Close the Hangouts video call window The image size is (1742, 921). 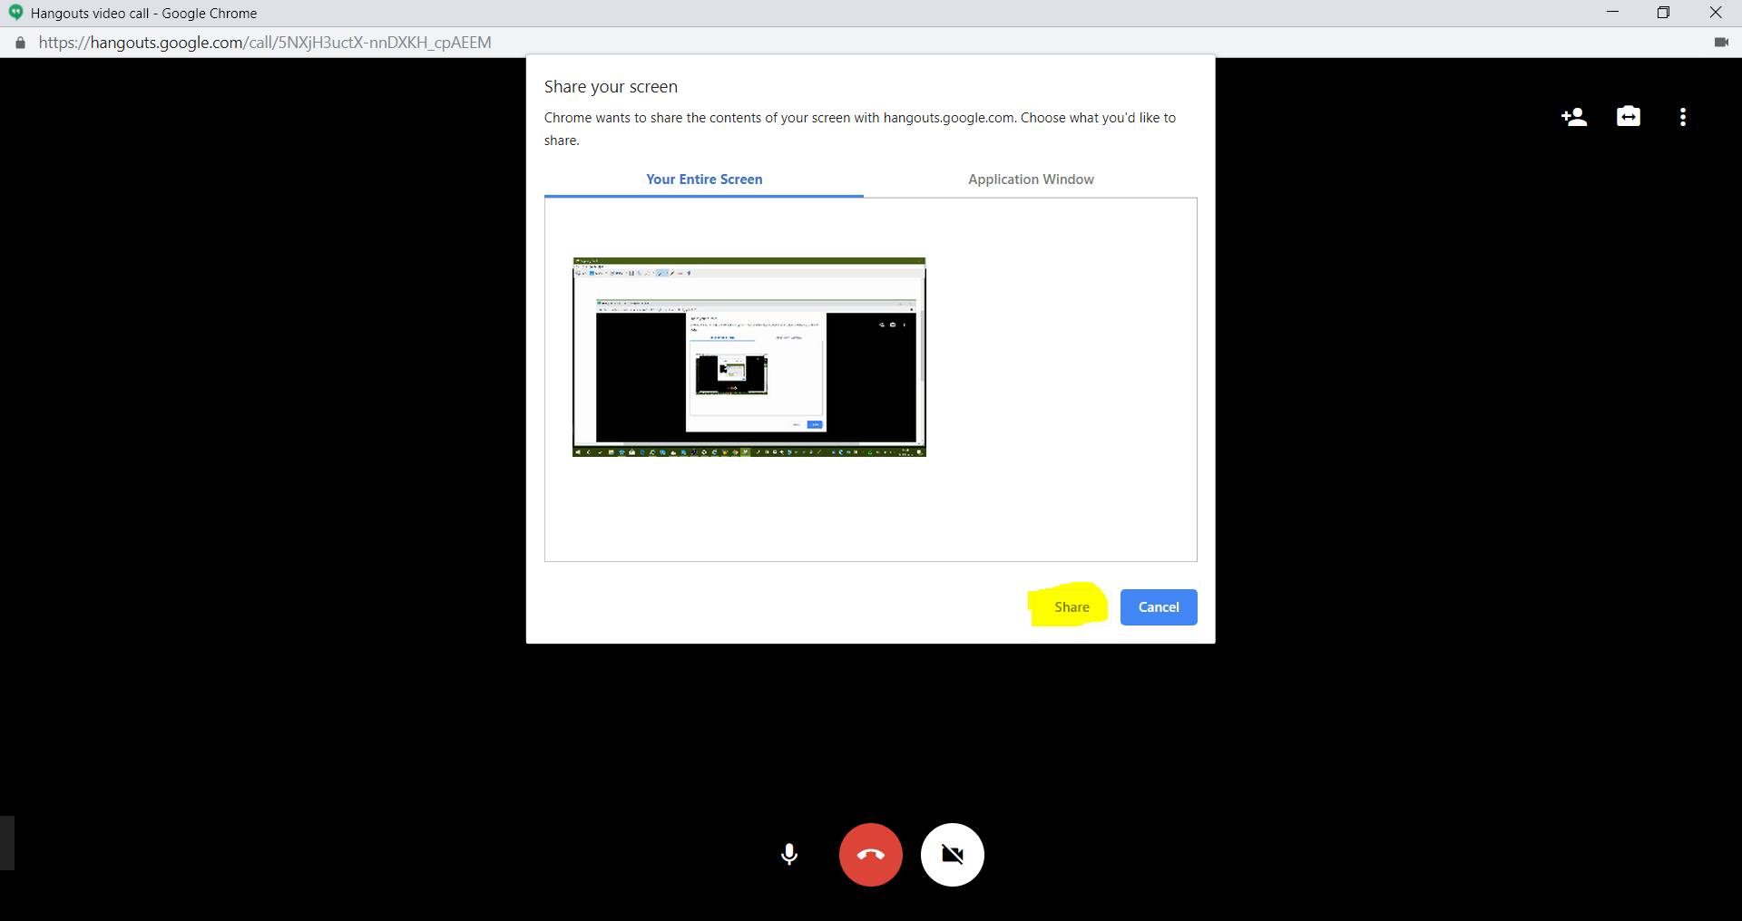coord(1716,13)
